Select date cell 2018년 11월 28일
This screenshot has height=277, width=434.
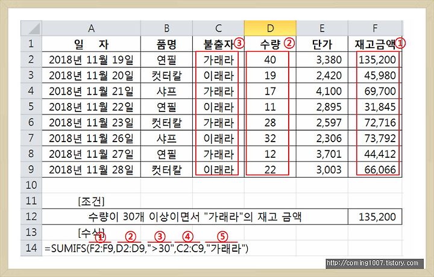click(92, 169)
